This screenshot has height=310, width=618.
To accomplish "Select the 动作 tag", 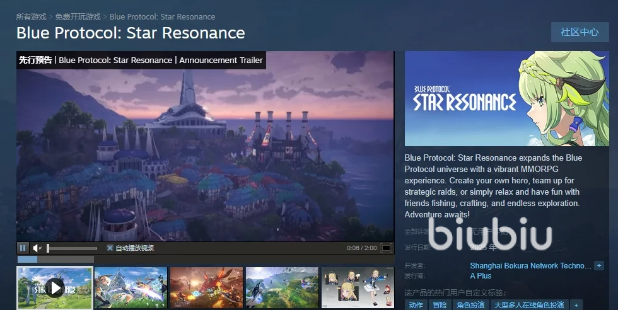I will pos(416,305).
